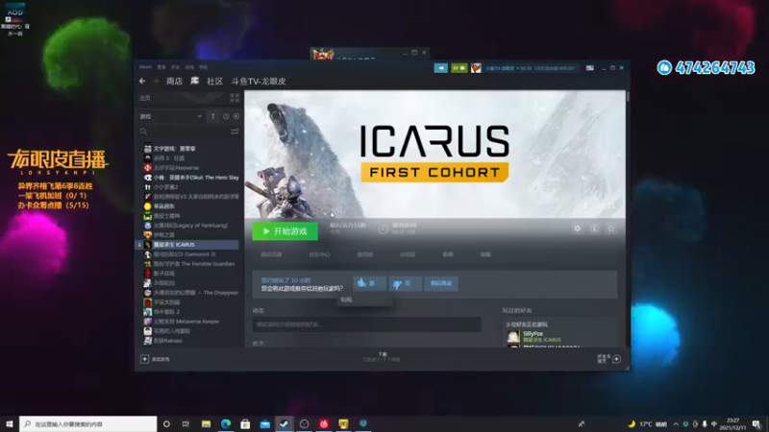The height and width of the screenshot is (432, 769).
Task: Open the 商店 (Store) tab
Action: pyautogui.click(x=174, y=82)
